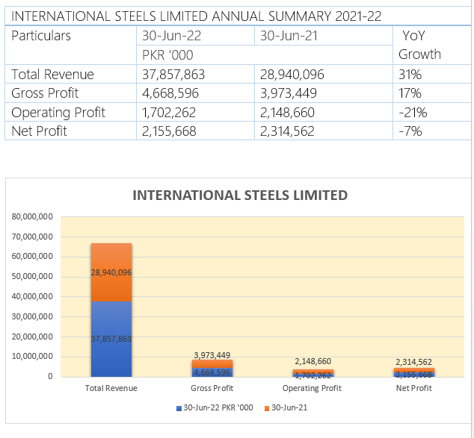The width and height of the screenshot is (474, 438).
Task: Select the "30-Jun-21" column header
Action: pyautogui.click(x=289, y=36)
